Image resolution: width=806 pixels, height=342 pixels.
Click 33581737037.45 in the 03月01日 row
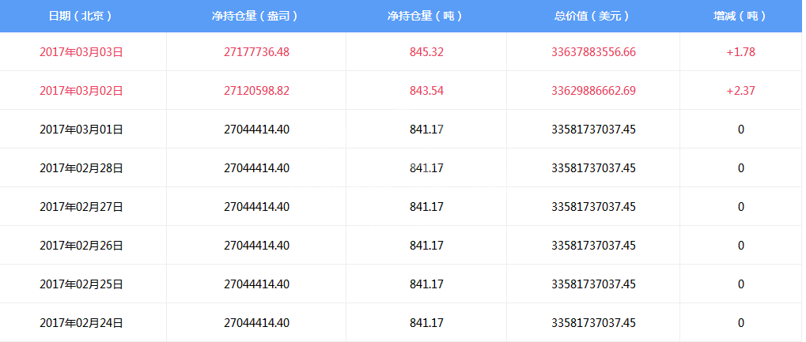click(x=594, y=130)
